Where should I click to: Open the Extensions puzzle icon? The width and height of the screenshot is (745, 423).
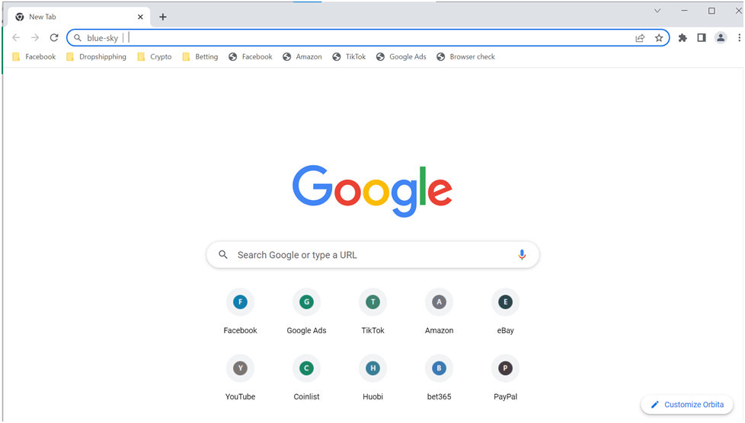tap(683, 38)
